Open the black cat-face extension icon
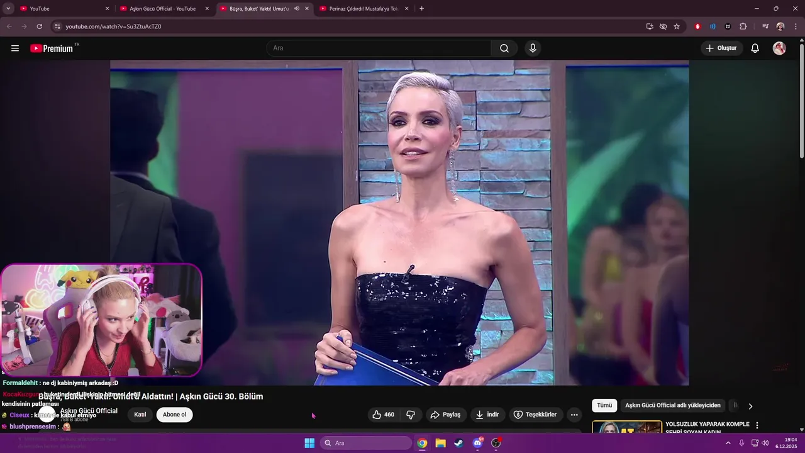 [x=728, y=26]
